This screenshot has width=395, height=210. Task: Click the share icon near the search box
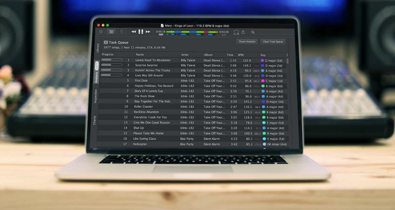(x=243, y=32)
